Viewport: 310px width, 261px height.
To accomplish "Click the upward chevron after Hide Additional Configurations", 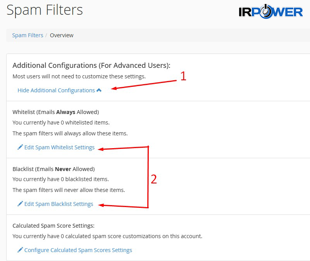I will (100, 90).
